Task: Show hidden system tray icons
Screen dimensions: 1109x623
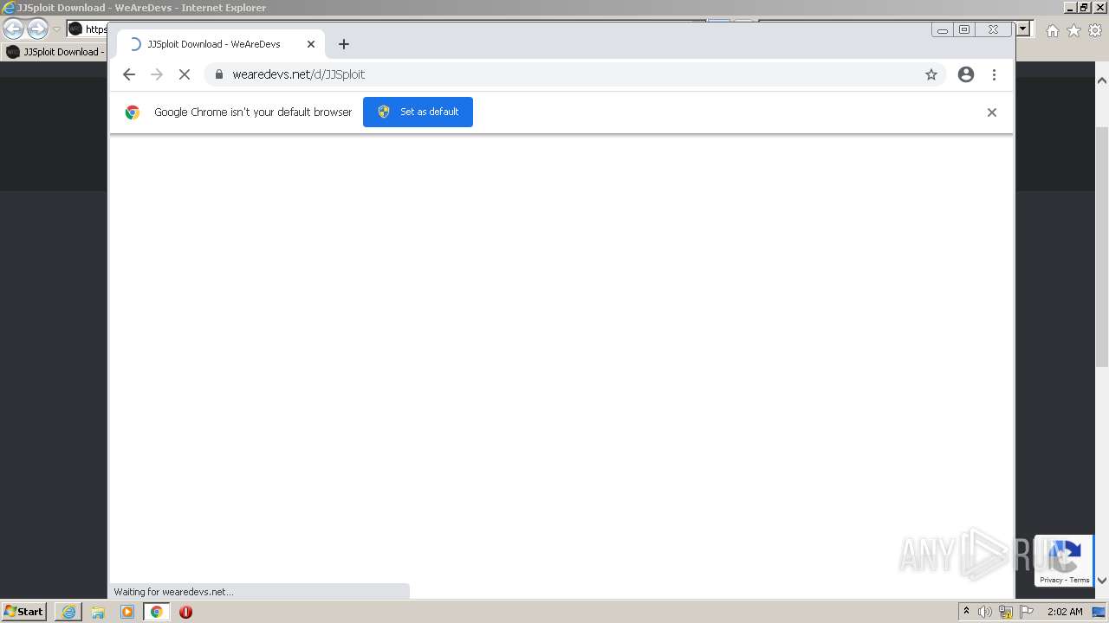Action: click(x=966, y=612)
